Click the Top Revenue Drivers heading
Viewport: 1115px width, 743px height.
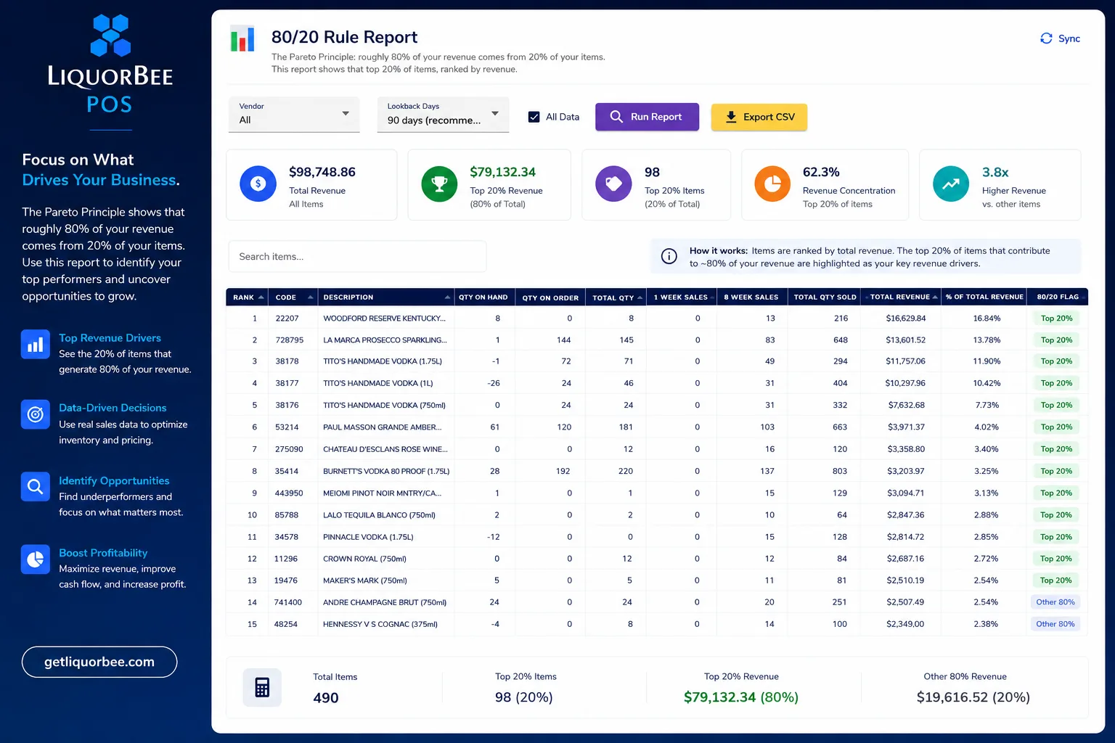[x=110, y=338]
